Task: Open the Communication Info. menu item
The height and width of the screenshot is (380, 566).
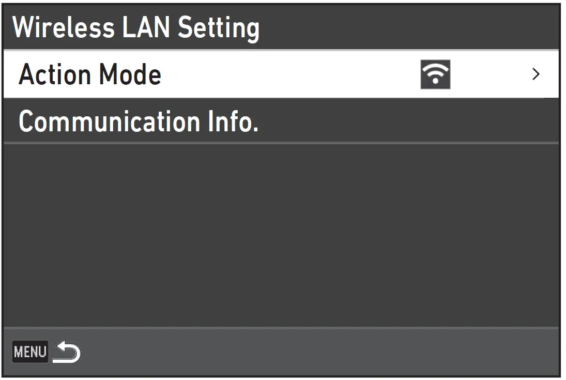Action: click(138, 121)
